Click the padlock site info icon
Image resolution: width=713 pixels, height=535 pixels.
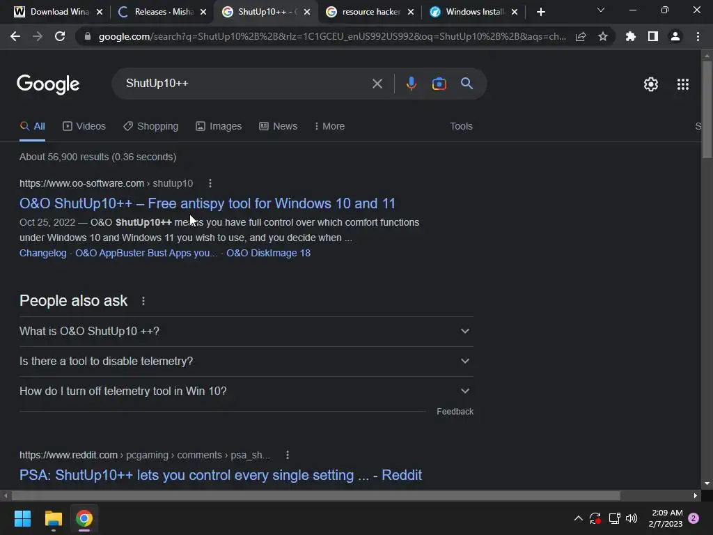click(x=88, y=36)
